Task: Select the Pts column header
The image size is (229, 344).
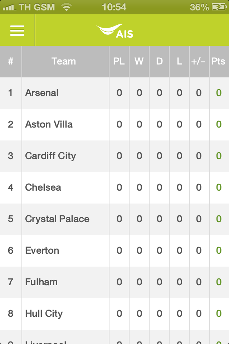Action: coord(218,61)
